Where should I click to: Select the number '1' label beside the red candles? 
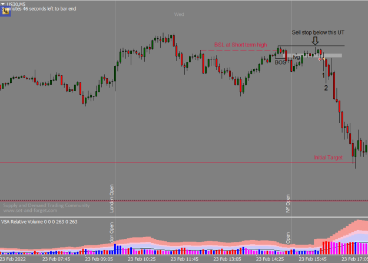point(323,75)
